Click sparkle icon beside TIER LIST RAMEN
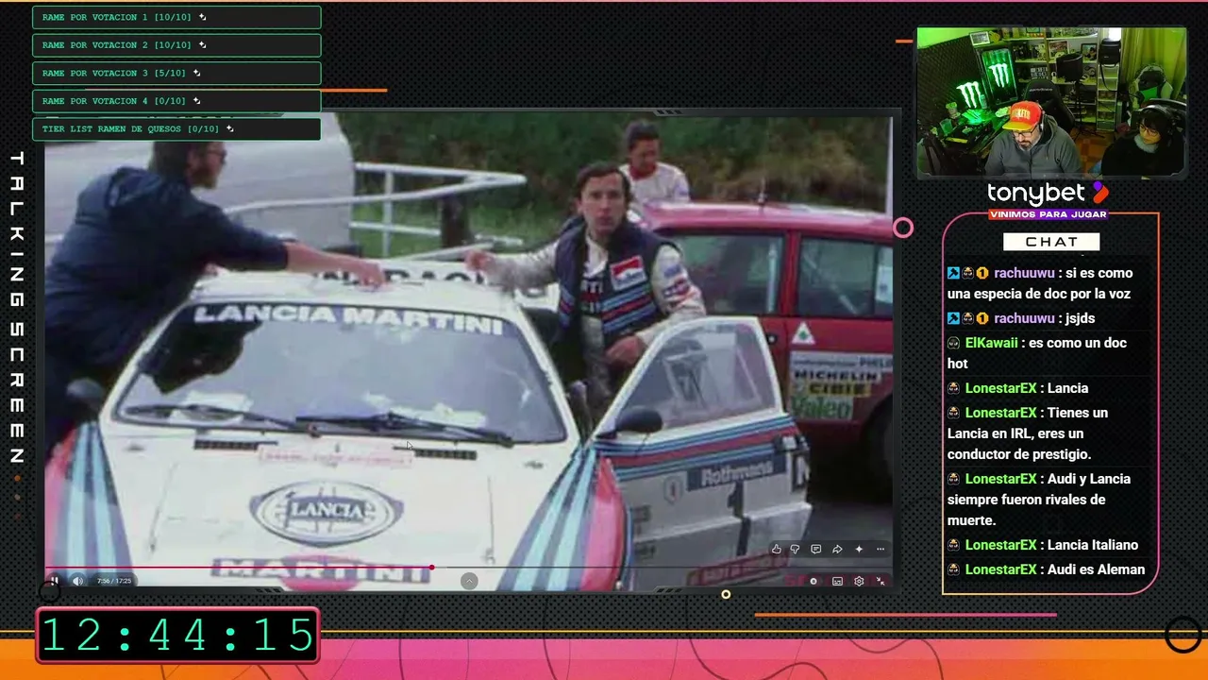 [x=230, y=128]
